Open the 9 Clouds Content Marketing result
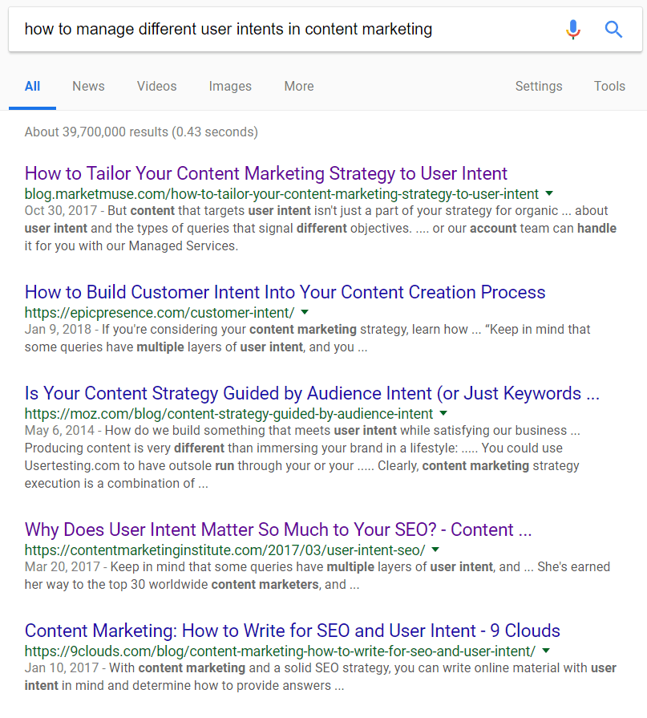 (x=292, y=631)
